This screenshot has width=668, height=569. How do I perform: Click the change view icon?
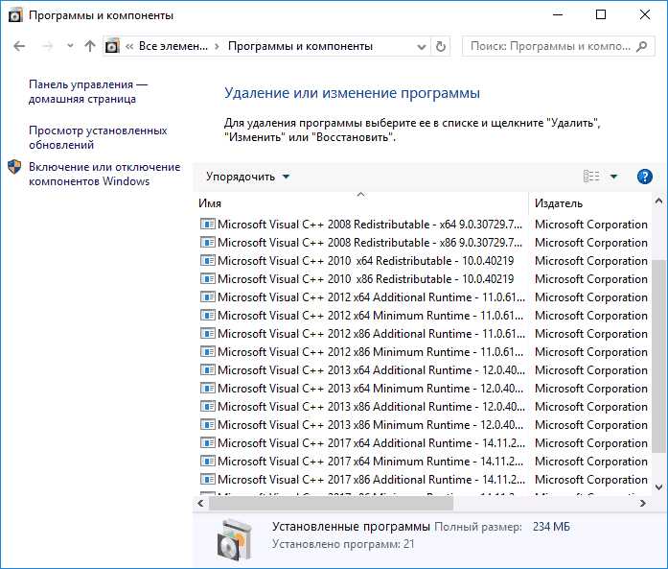point(591,177)
